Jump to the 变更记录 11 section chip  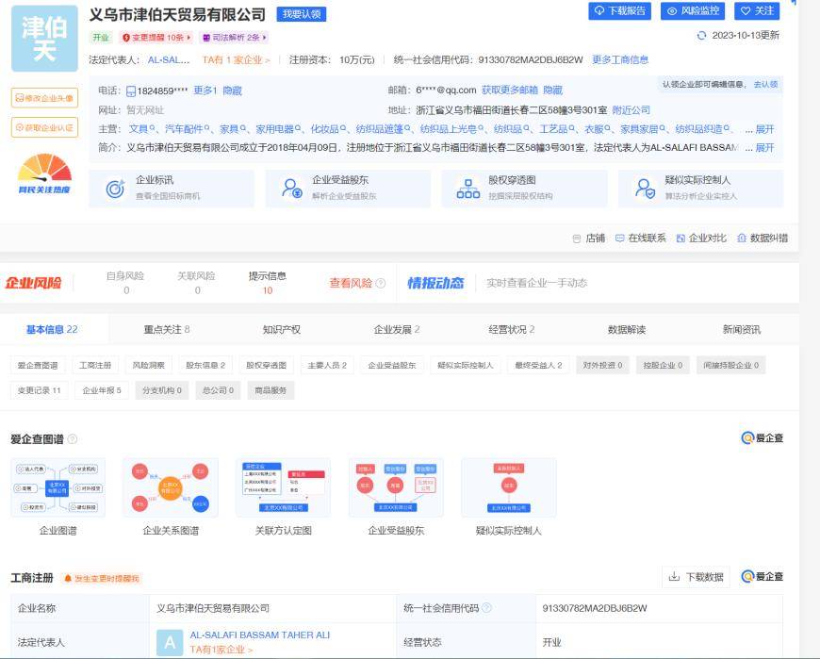(x=40, y=390)
